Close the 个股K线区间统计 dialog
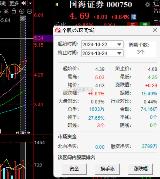This screenshot has height=179, width=160. [155, 30]
